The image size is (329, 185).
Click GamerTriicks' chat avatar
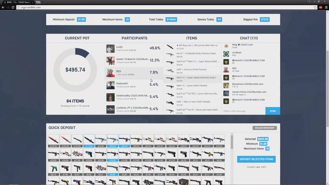coord(226,93)
